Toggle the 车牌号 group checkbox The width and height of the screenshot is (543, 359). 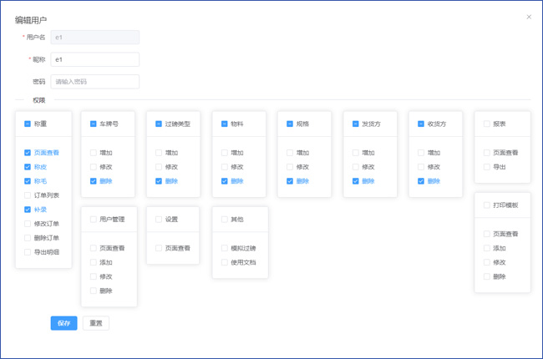(x=94, y=124)
